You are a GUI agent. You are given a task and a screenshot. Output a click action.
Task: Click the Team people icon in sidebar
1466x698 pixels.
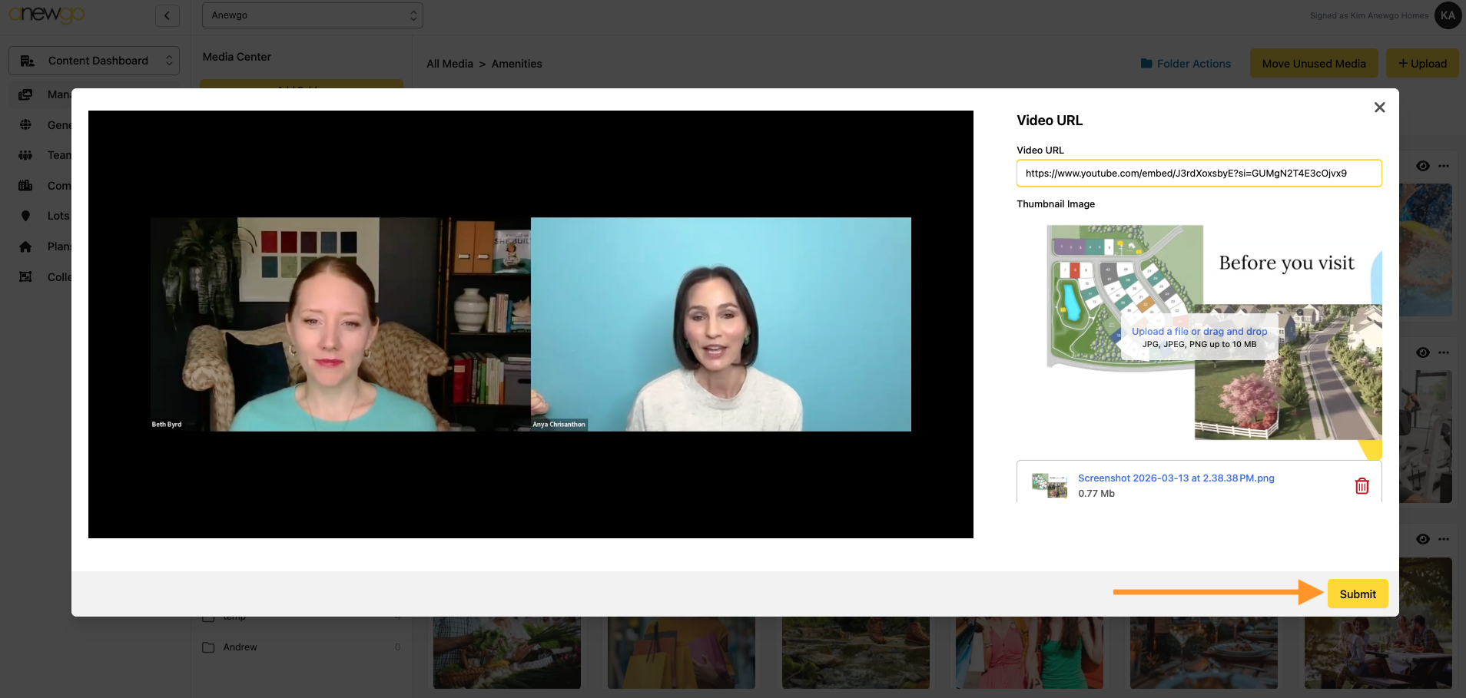[25, 155]
